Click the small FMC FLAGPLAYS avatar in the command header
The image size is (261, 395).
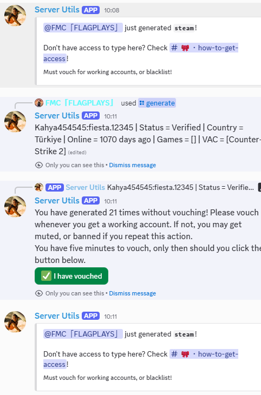(39, 103)
